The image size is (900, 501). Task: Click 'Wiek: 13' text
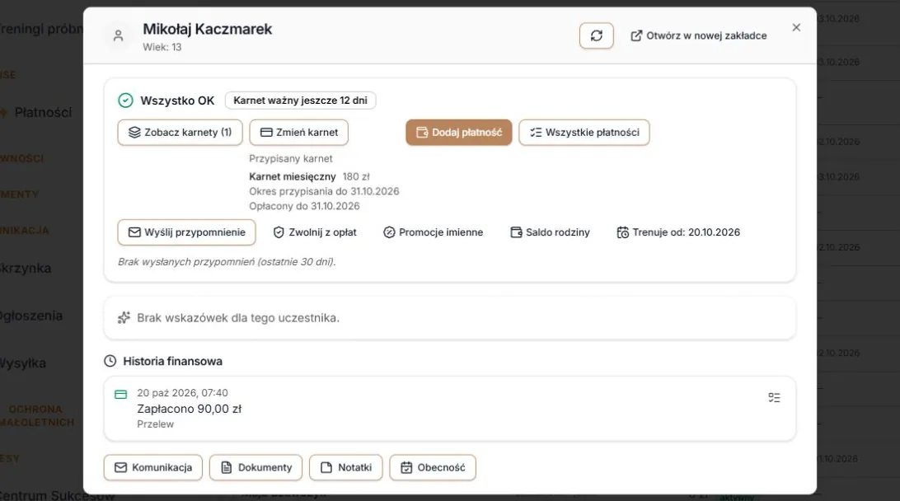[x=162, y=47]
